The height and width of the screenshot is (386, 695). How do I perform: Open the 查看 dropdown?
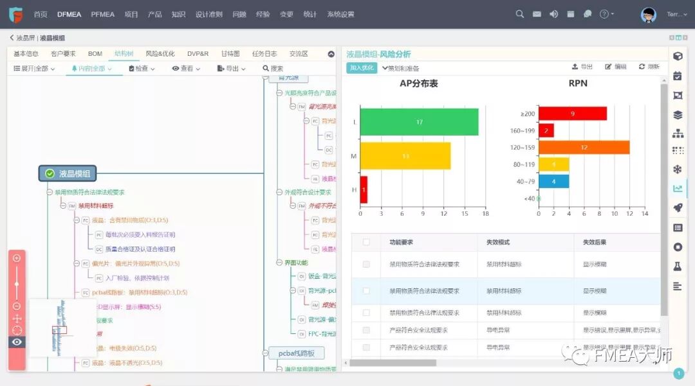(x=186, y=69)
